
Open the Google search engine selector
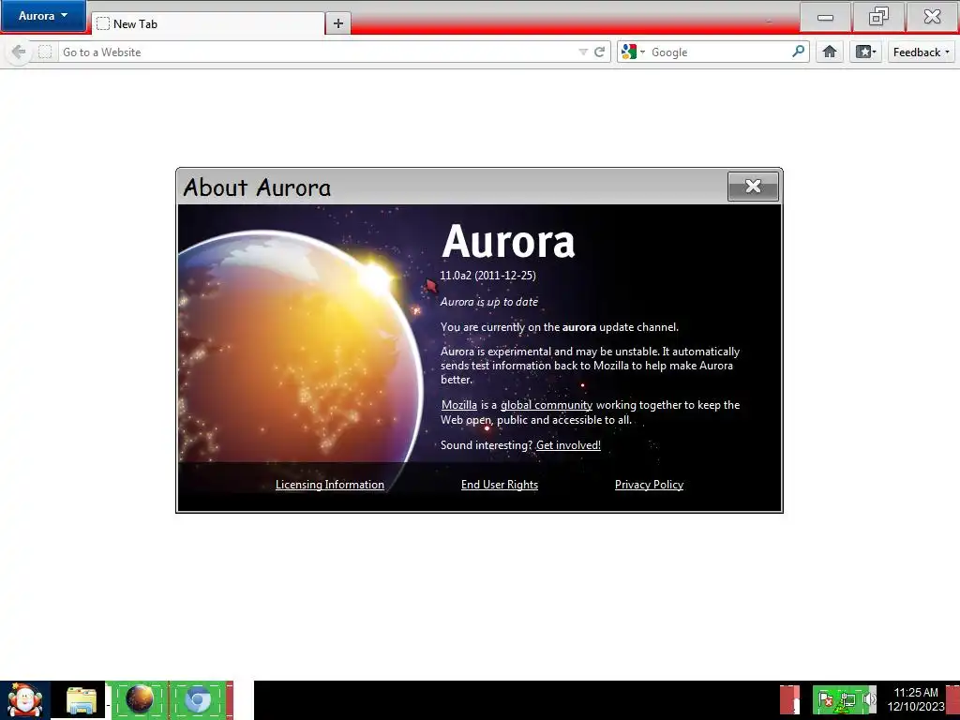click(x=633, y=52)
